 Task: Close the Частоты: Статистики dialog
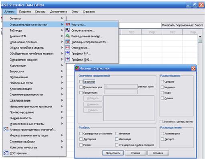(x=193, y=69)
